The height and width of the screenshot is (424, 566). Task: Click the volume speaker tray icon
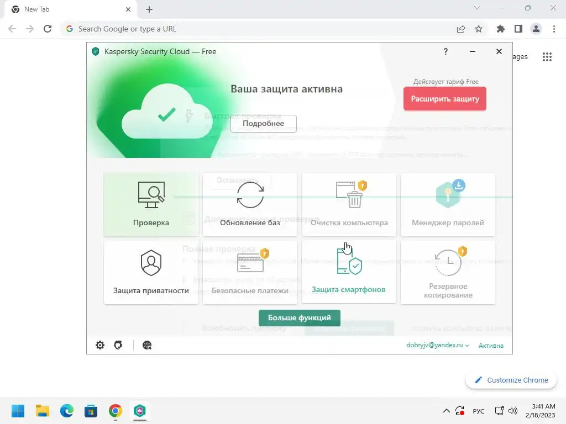[x=513, y=411]
